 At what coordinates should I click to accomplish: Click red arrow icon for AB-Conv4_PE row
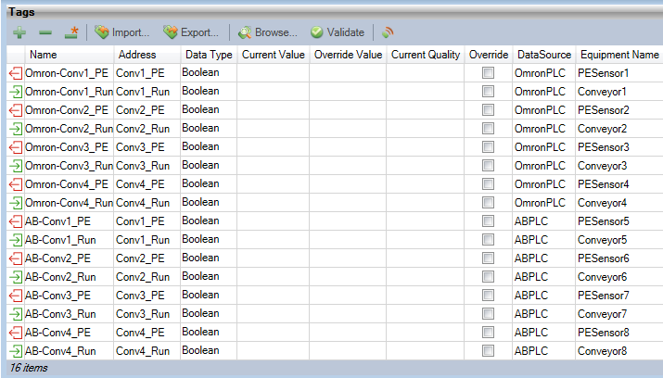point(16,333)
